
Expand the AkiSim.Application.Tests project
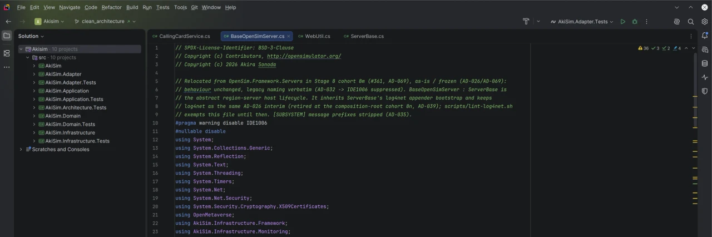coord(34,99)
